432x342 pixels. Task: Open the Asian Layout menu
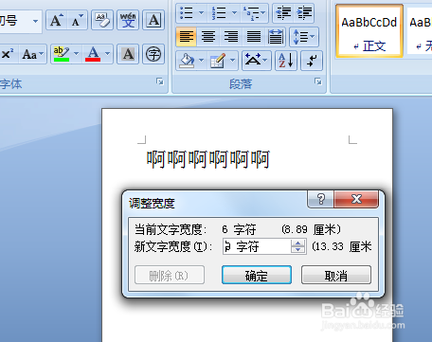click(257, 61)
